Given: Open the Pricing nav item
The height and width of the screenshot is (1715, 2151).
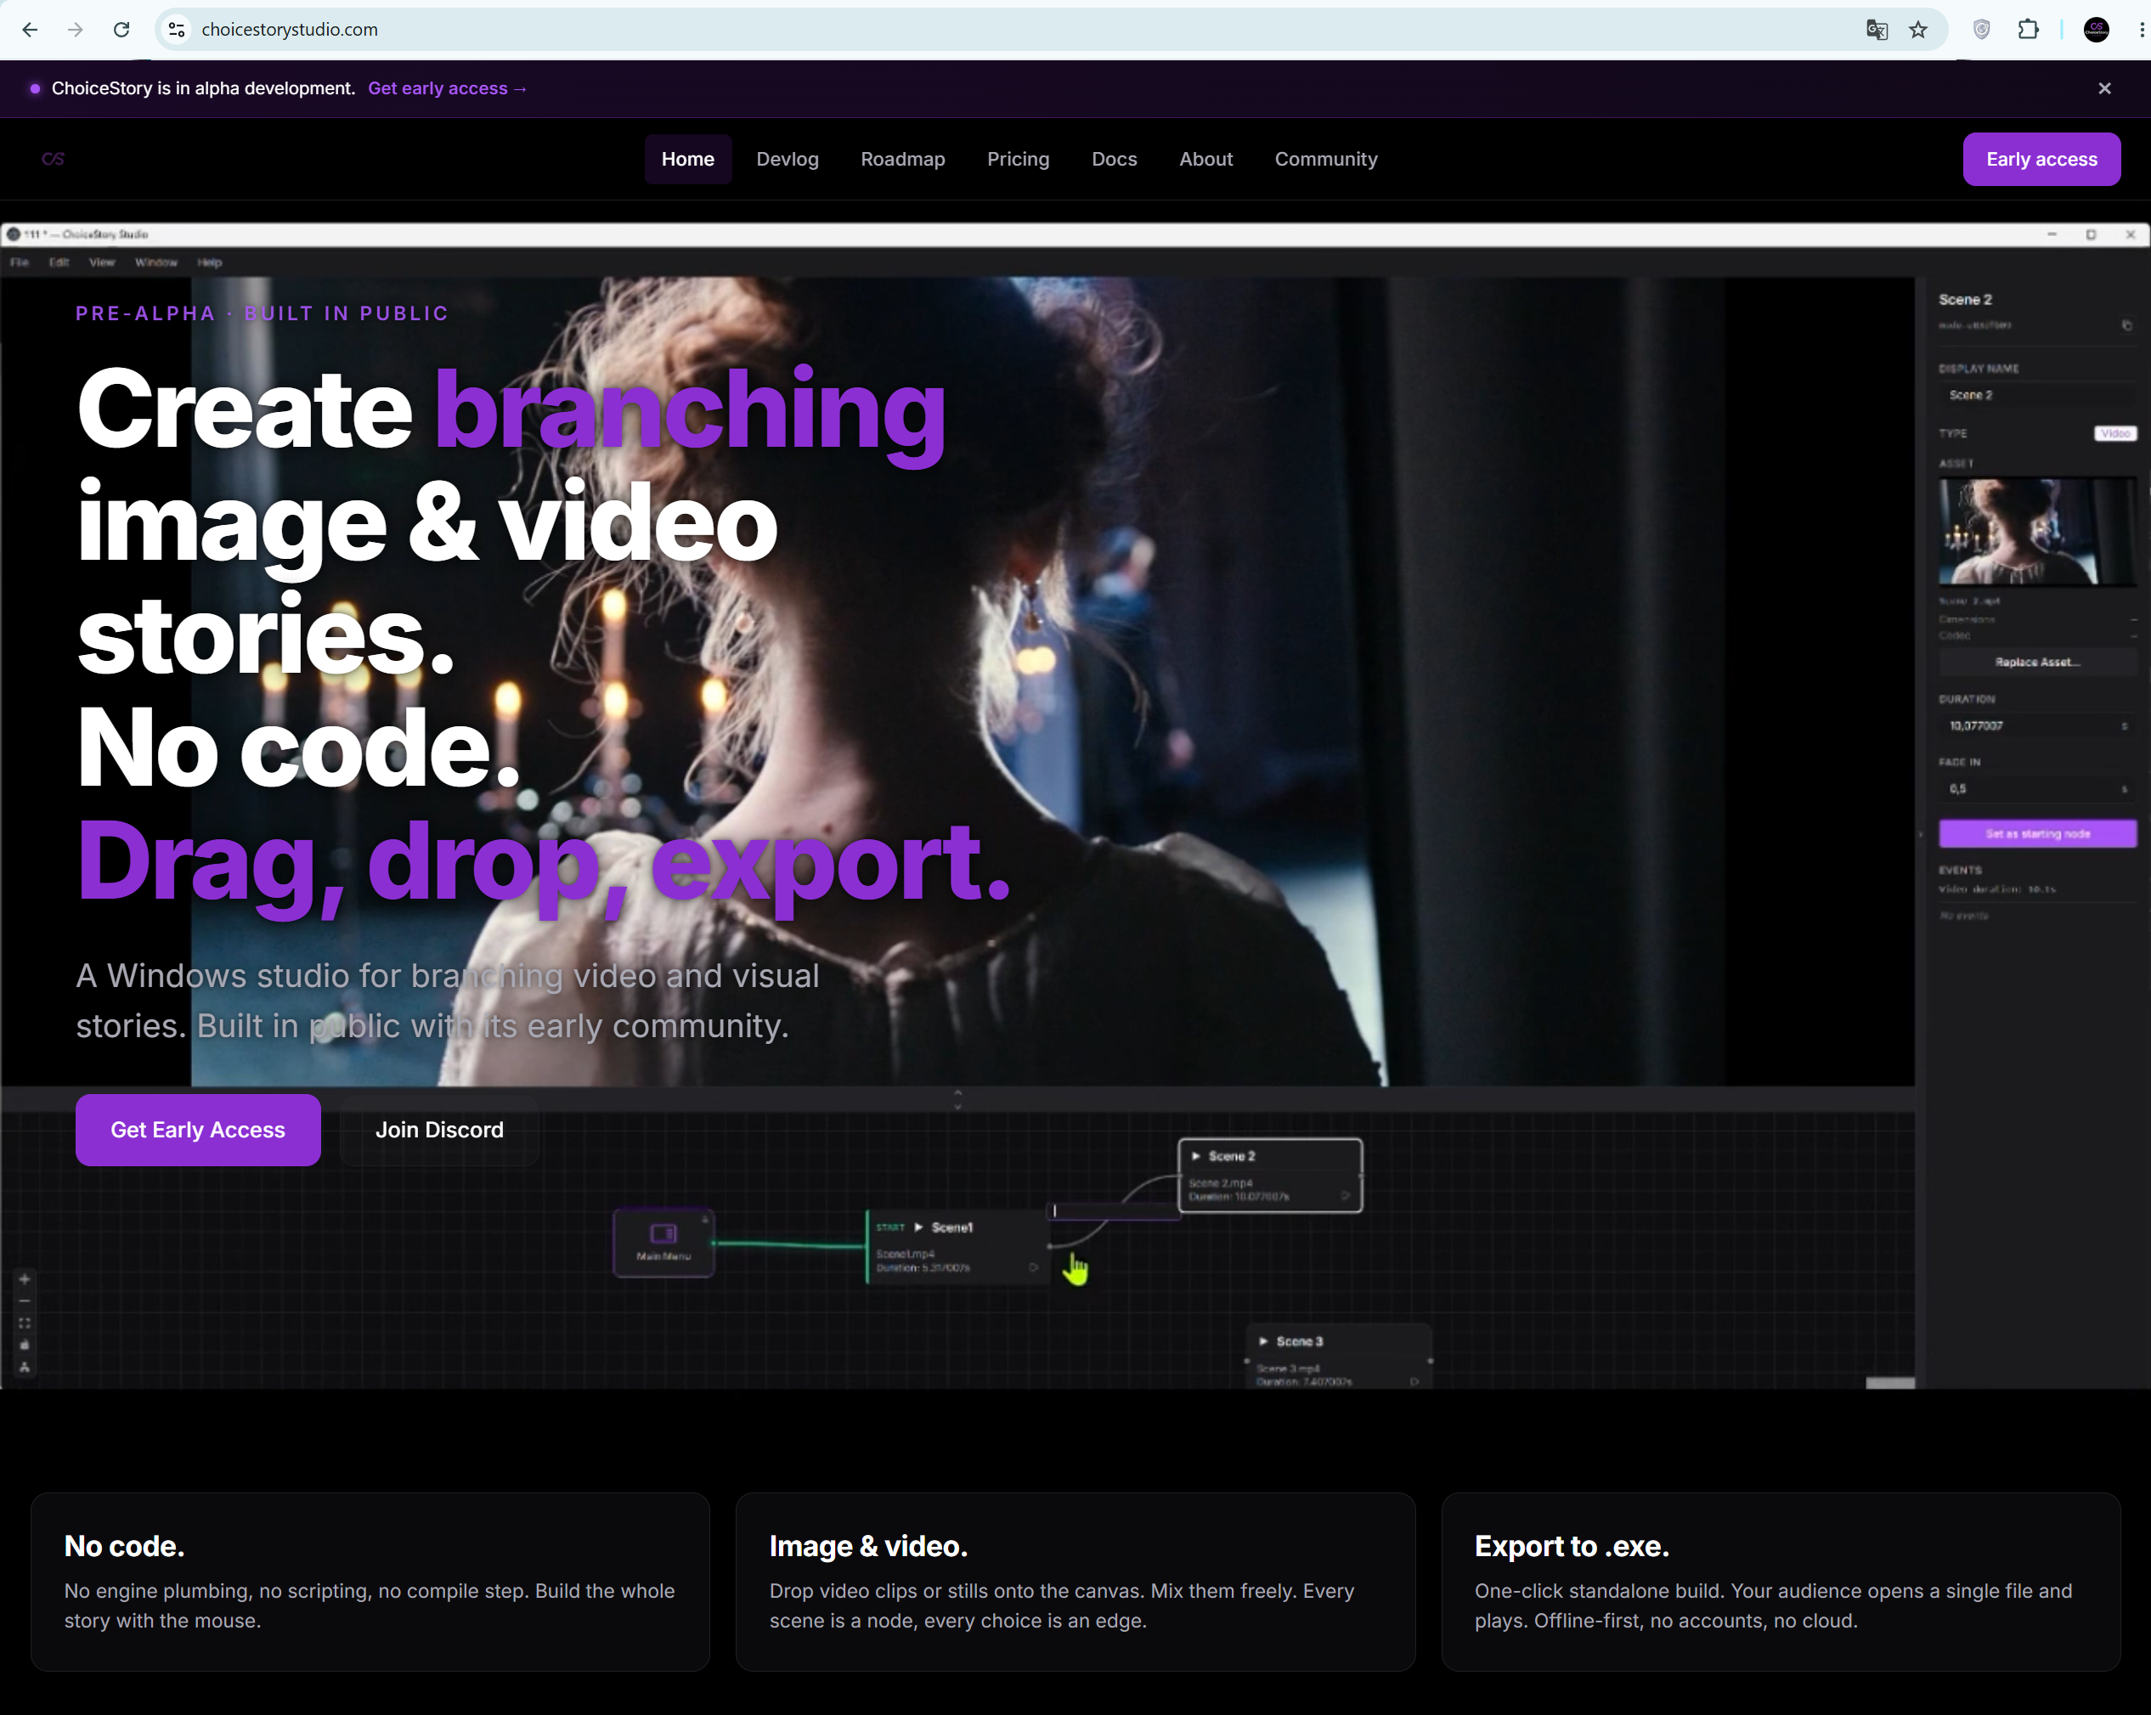Looking at the screenshot, I should point(1018,160).
